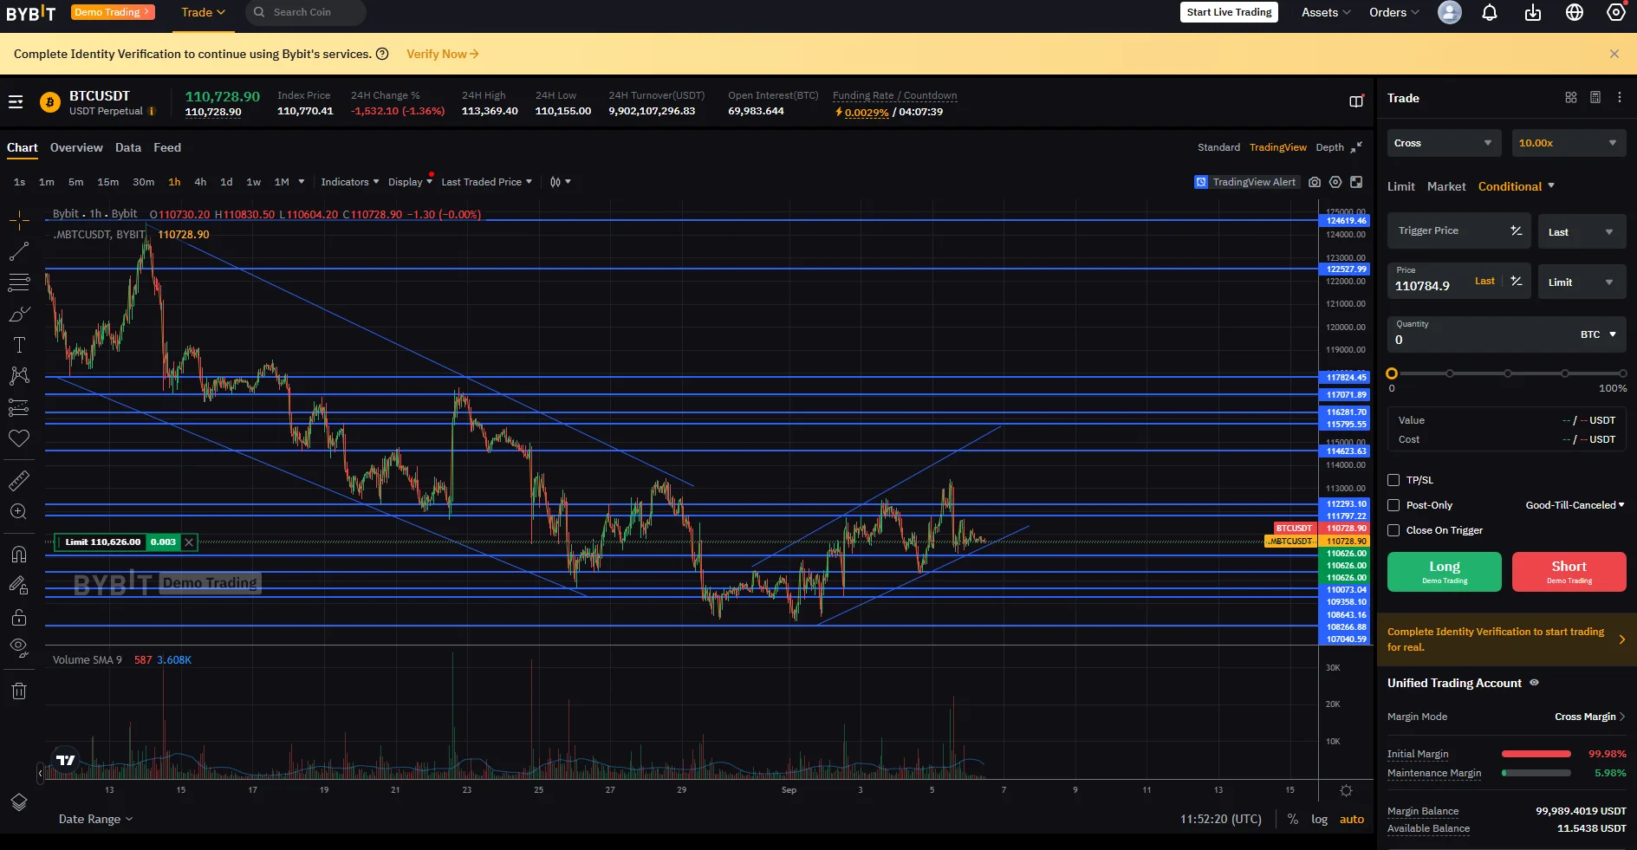
Task: Toggle the auto scale option
Action: (x=1352, y=819)
